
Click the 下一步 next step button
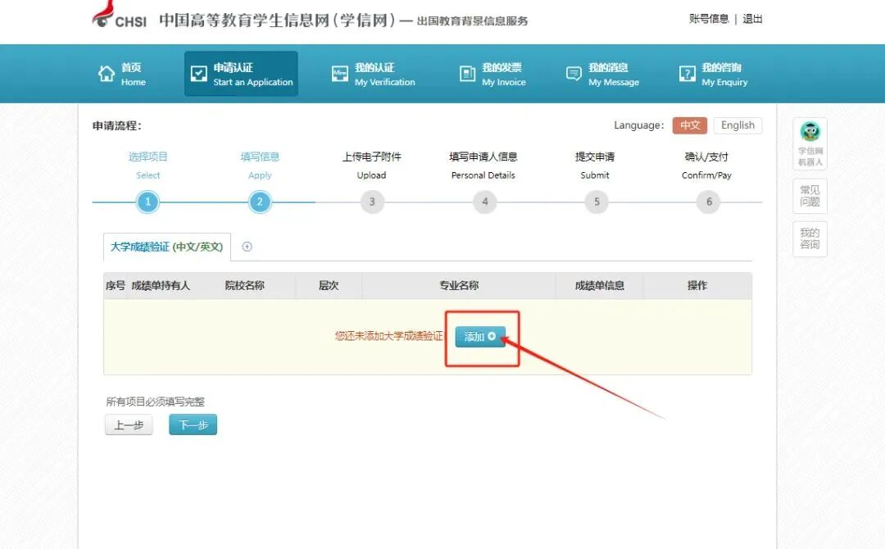(x=193, y=425)
